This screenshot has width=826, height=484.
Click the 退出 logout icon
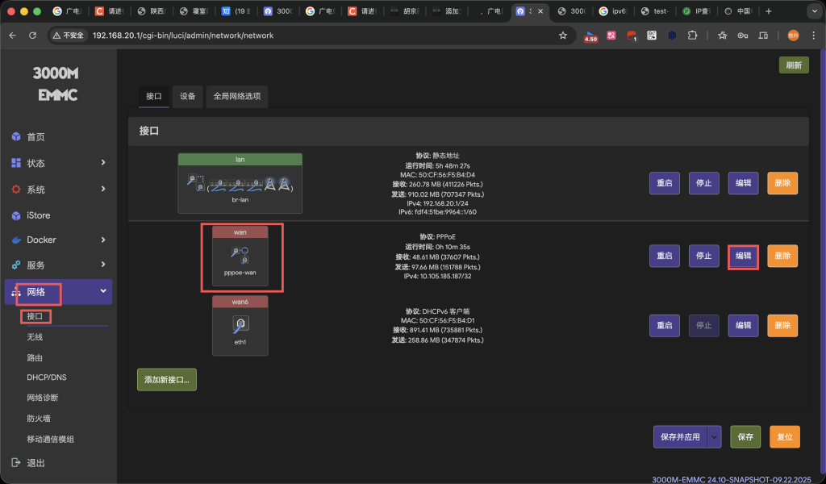pyautogui.click(x=15, y=464)
